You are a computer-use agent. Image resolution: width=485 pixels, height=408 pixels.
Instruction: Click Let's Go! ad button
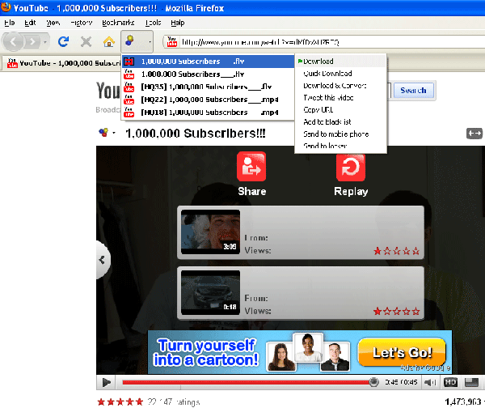[402, 352]
